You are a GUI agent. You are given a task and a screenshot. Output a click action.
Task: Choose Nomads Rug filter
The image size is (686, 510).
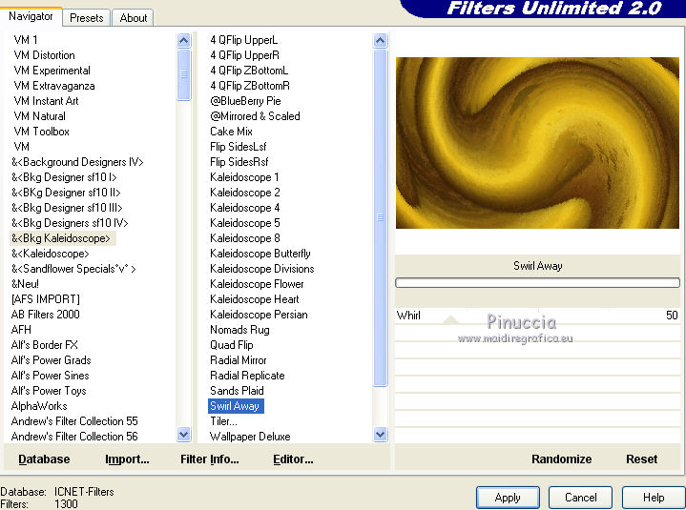click(x=239, y=330)
